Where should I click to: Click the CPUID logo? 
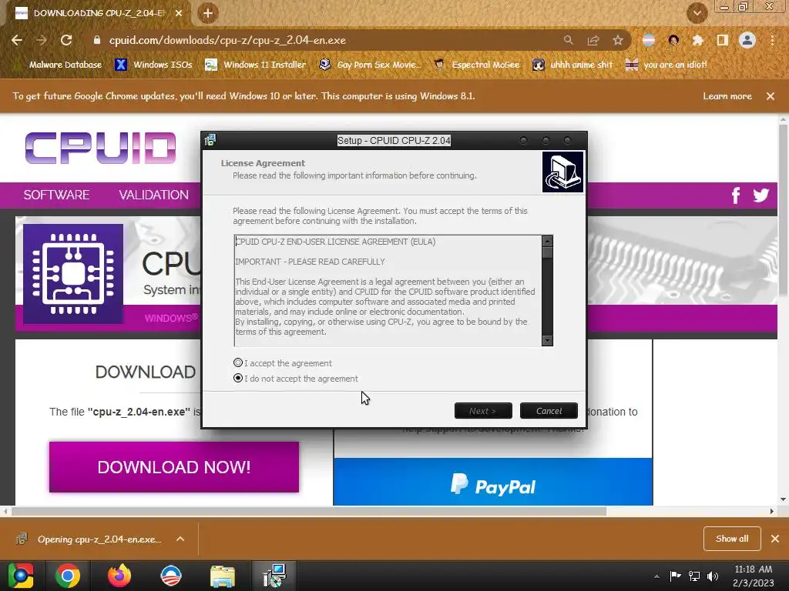click(x=101, y=149)
